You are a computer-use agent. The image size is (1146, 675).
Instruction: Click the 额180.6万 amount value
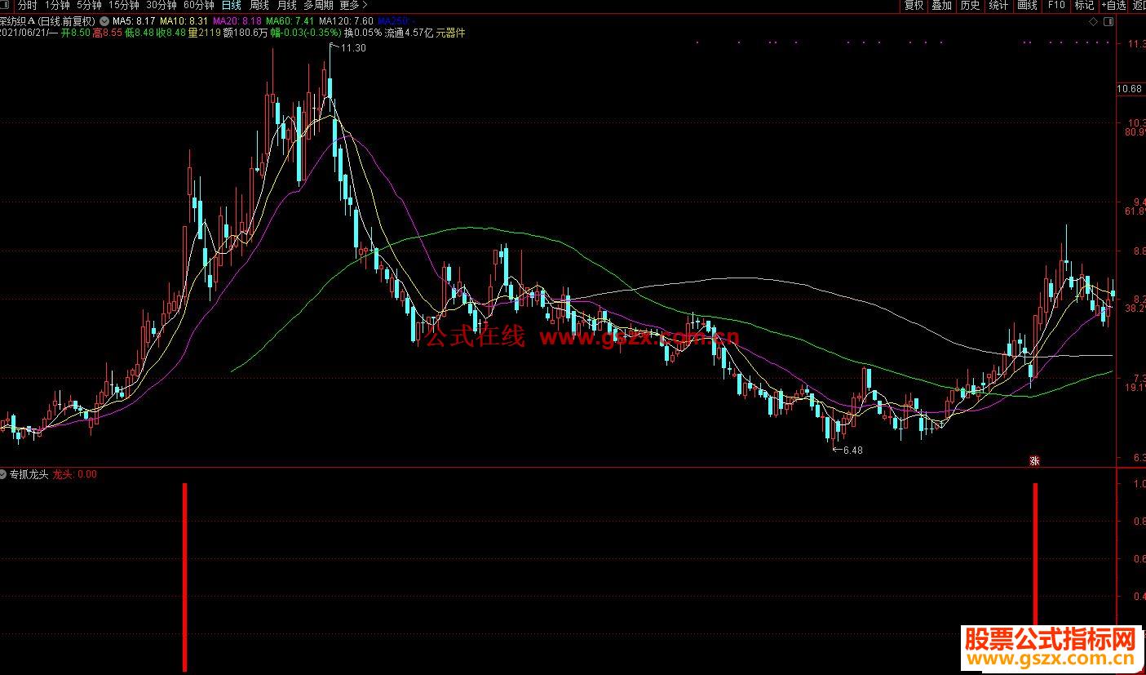pyautogui.click(x=245, y=33)
